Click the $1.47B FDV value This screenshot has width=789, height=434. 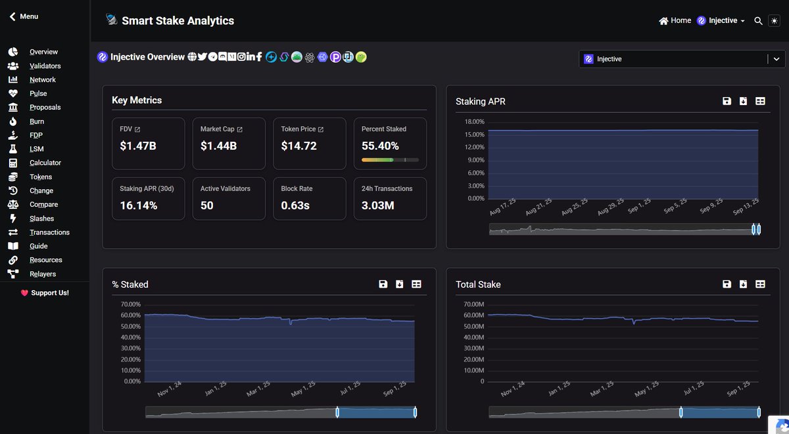138,146
